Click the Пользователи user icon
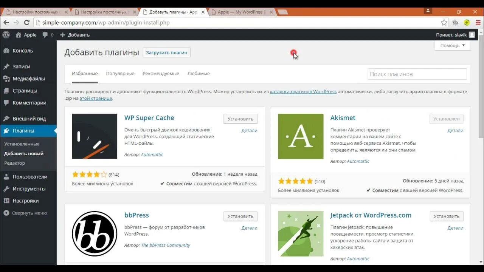The width and height of the screenshot is (484, 272). coord(6,177)
